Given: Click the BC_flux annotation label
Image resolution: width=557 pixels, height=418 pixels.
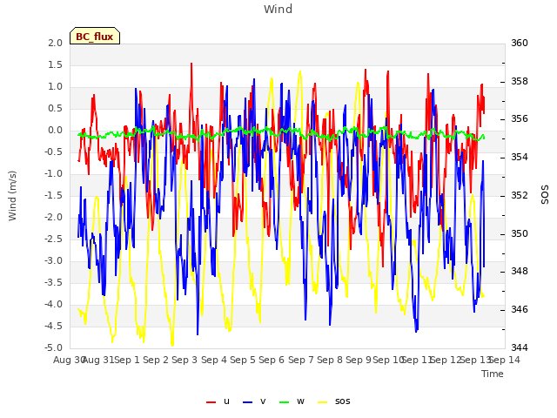Looking at the screenshot, I should [95, 37].
